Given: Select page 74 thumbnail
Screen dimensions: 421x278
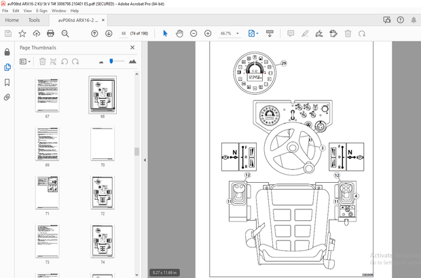Looking at the screenshot, I should [103, 241].
